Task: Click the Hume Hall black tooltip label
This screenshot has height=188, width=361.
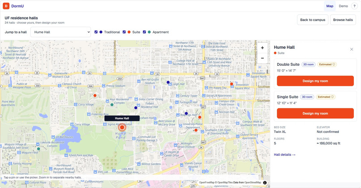Action: coord(122,118)
